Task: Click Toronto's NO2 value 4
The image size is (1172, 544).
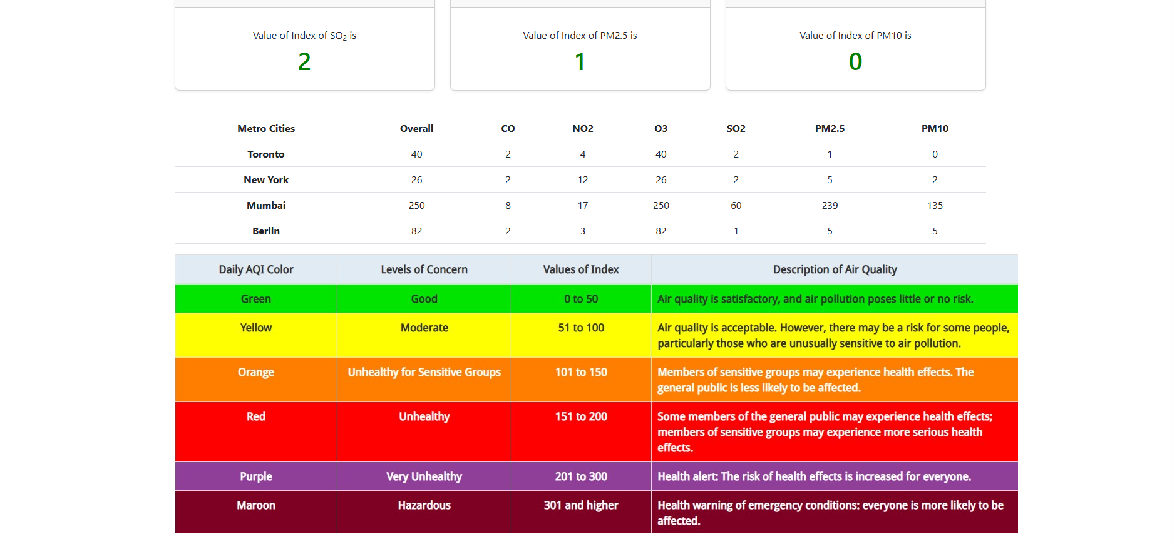Action: click(x=583, y=154)
